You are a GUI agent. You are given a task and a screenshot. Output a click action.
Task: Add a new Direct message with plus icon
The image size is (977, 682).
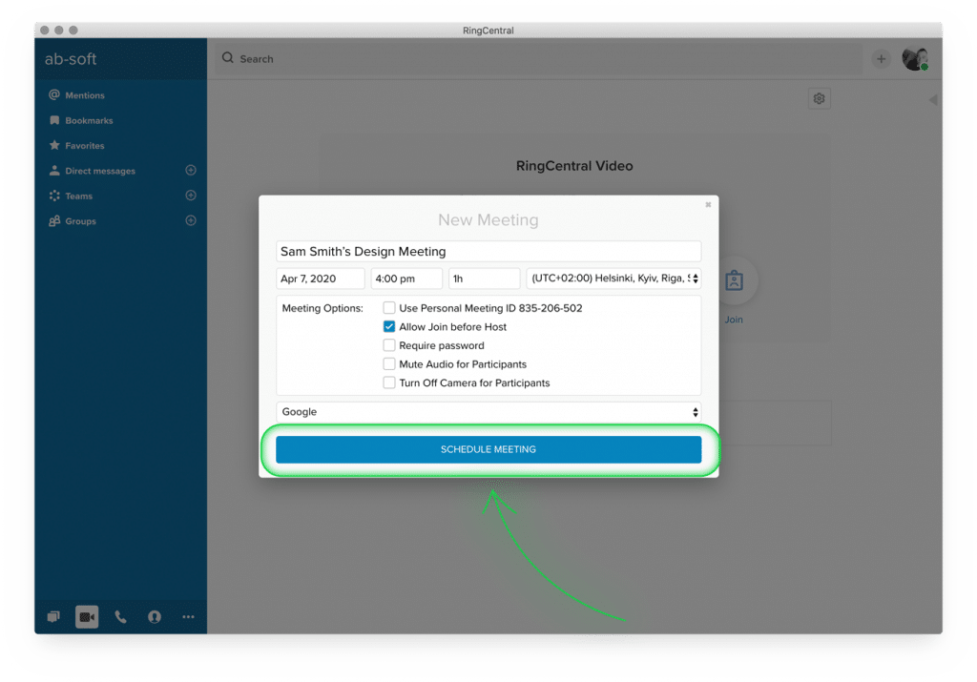(x=191, y=171)
